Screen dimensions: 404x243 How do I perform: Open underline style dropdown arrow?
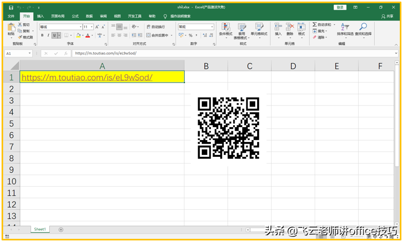(x=59, y=35)
